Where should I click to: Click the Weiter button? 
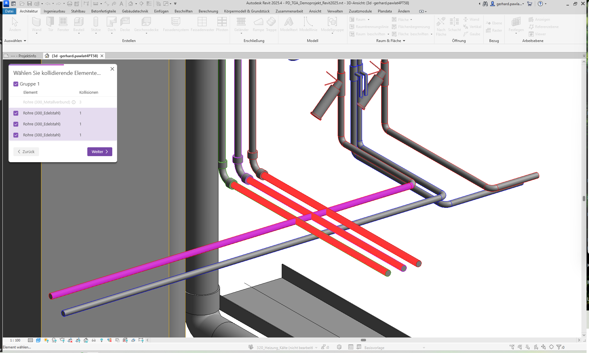coord(99,152)
